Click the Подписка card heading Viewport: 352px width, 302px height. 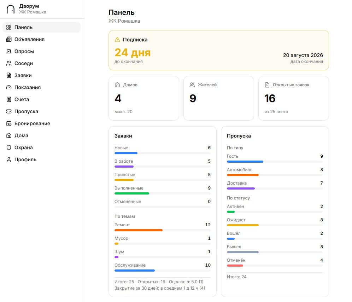(135, 40)
